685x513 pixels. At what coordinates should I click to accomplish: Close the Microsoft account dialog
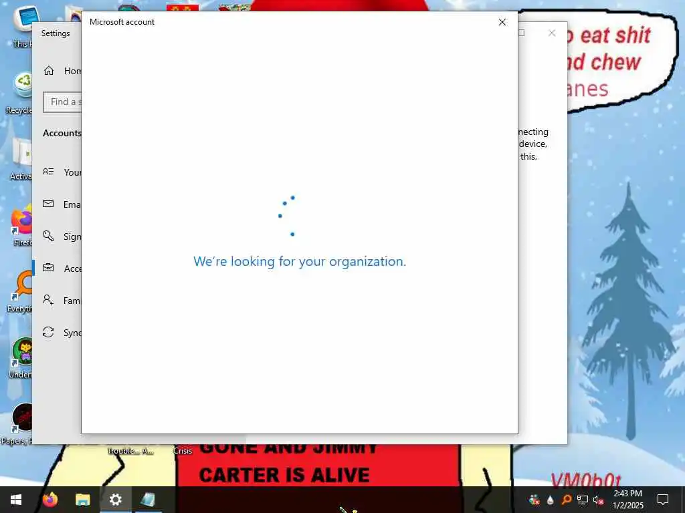(502, 22)
